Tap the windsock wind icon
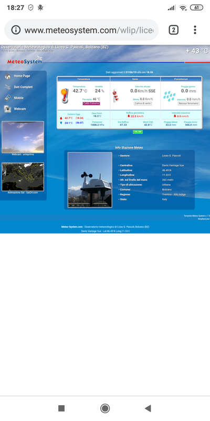This screenshot has width=210, height=421. (115, 96)
